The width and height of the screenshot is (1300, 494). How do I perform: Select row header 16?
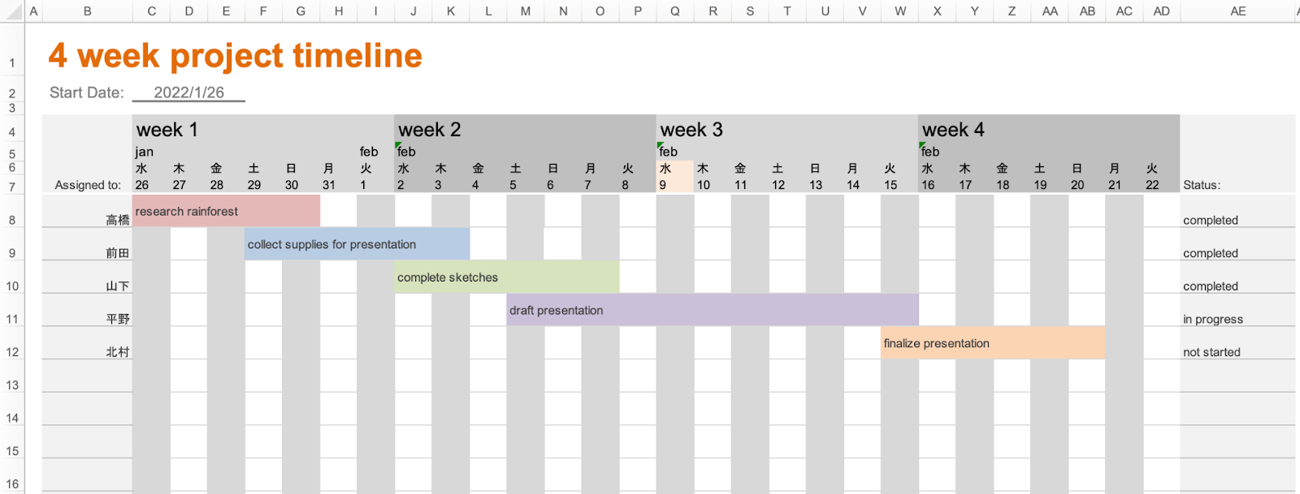click(12, 484)
